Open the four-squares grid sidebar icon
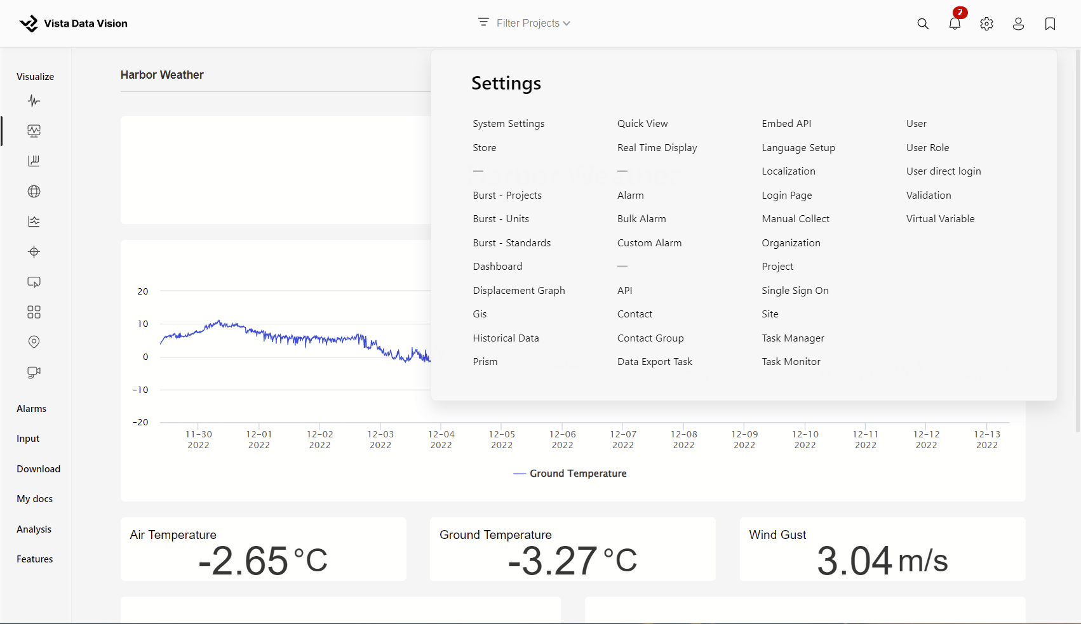The image size is (1081, 624). [x=34, y=312]
